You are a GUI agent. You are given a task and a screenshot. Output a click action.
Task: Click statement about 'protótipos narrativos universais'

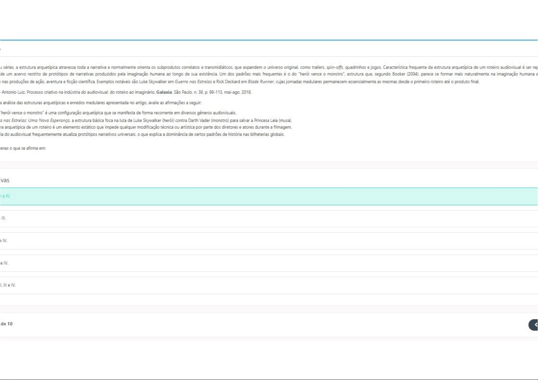point(142,134)
